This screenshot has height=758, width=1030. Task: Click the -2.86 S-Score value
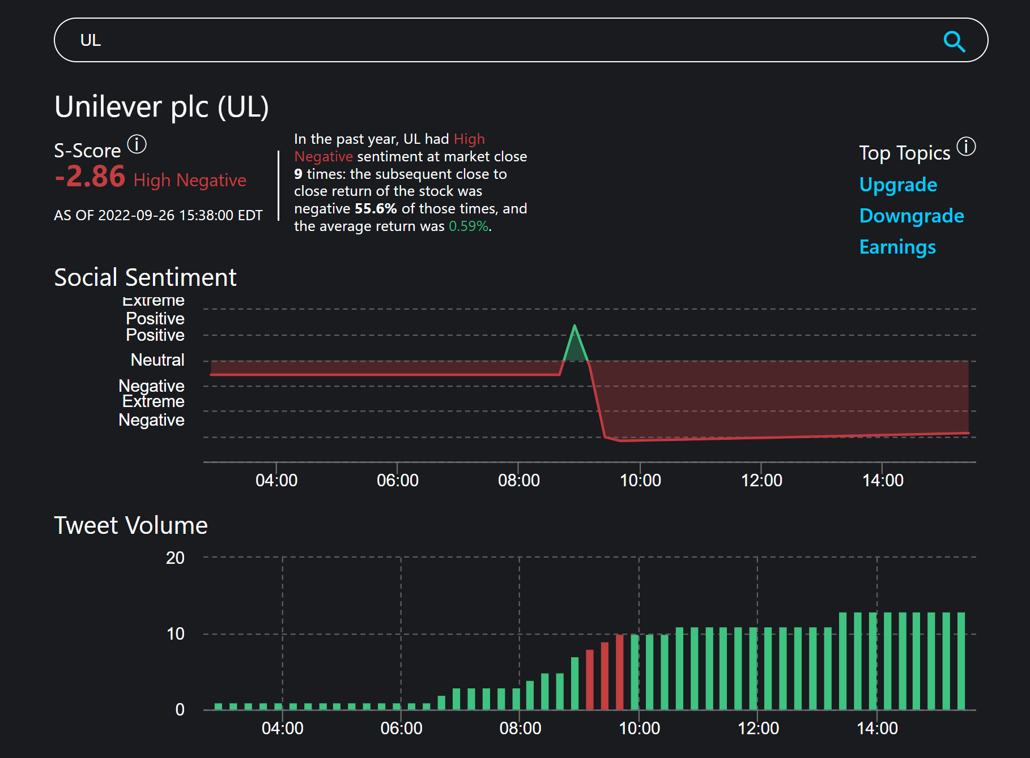tap(90, 176)
